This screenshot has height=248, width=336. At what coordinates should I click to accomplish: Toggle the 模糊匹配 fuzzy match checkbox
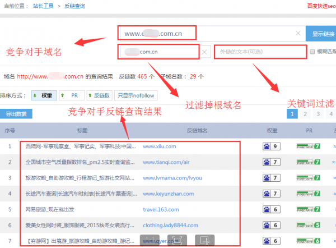312,52
